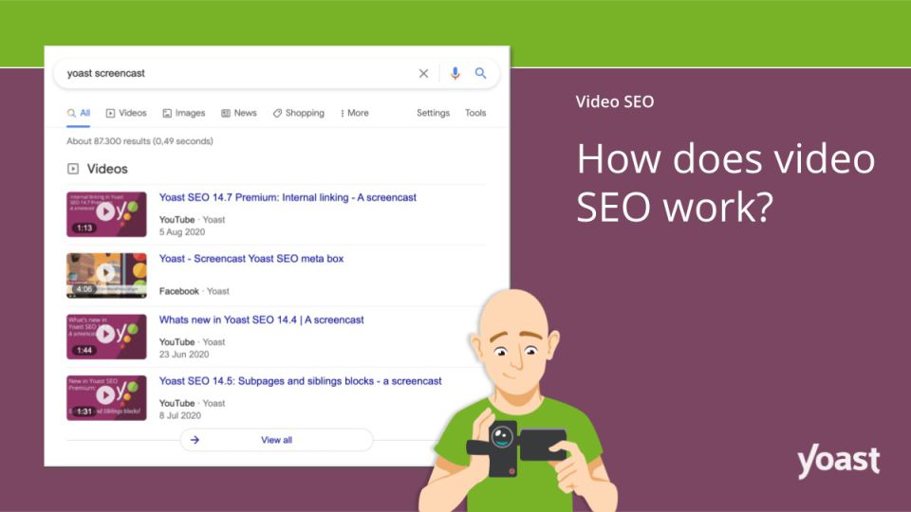Open the search Tools options
Screen dimensions: 911x512
475,113
